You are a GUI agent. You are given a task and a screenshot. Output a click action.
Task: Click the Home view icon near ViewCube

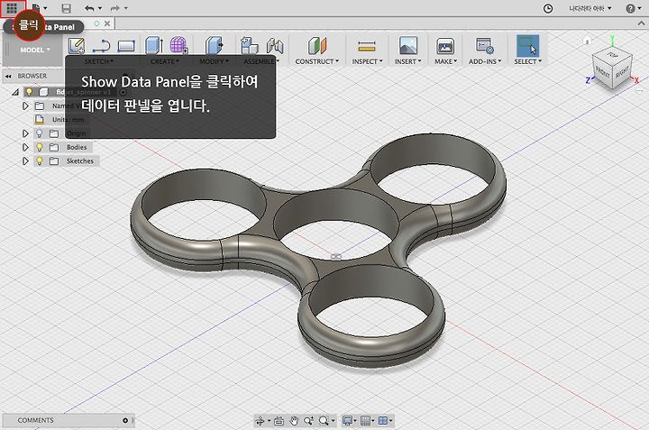(587, 41)
